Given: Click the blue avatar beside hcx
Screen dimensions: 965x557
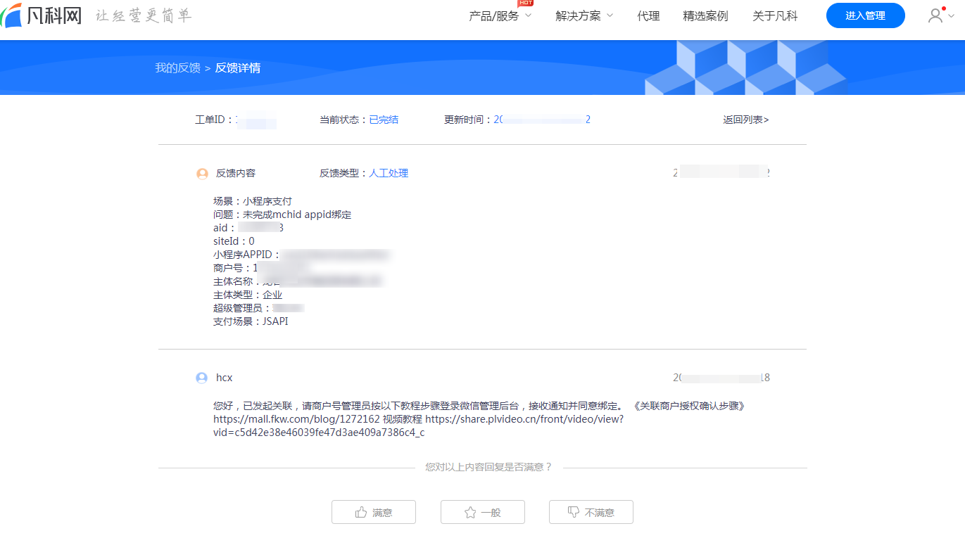Looking at the screenshot, I should point(202,378).
